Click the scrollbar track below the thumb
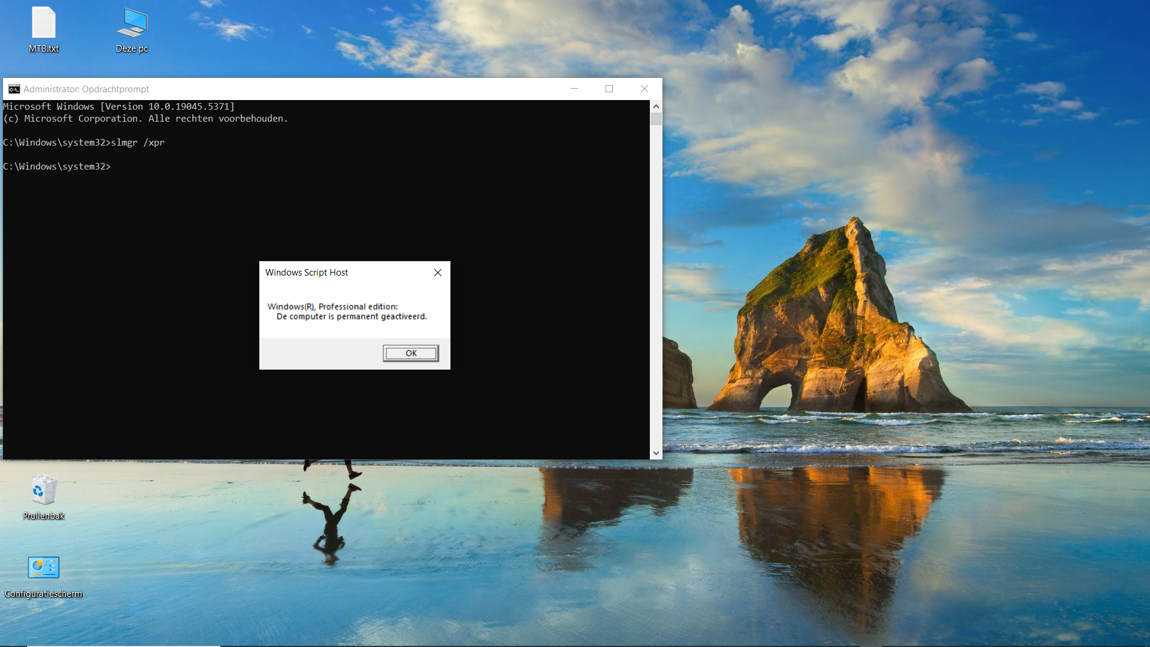Viewport: 1150px width, 647px height. click(656, 288)
